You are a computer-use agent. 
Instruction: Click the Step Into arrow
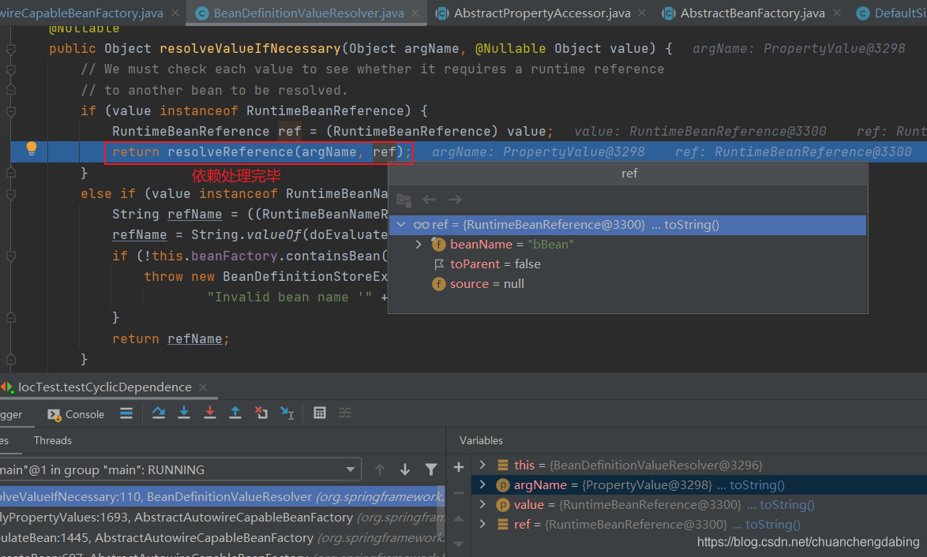pyautogui.click(x=184, y=413)
